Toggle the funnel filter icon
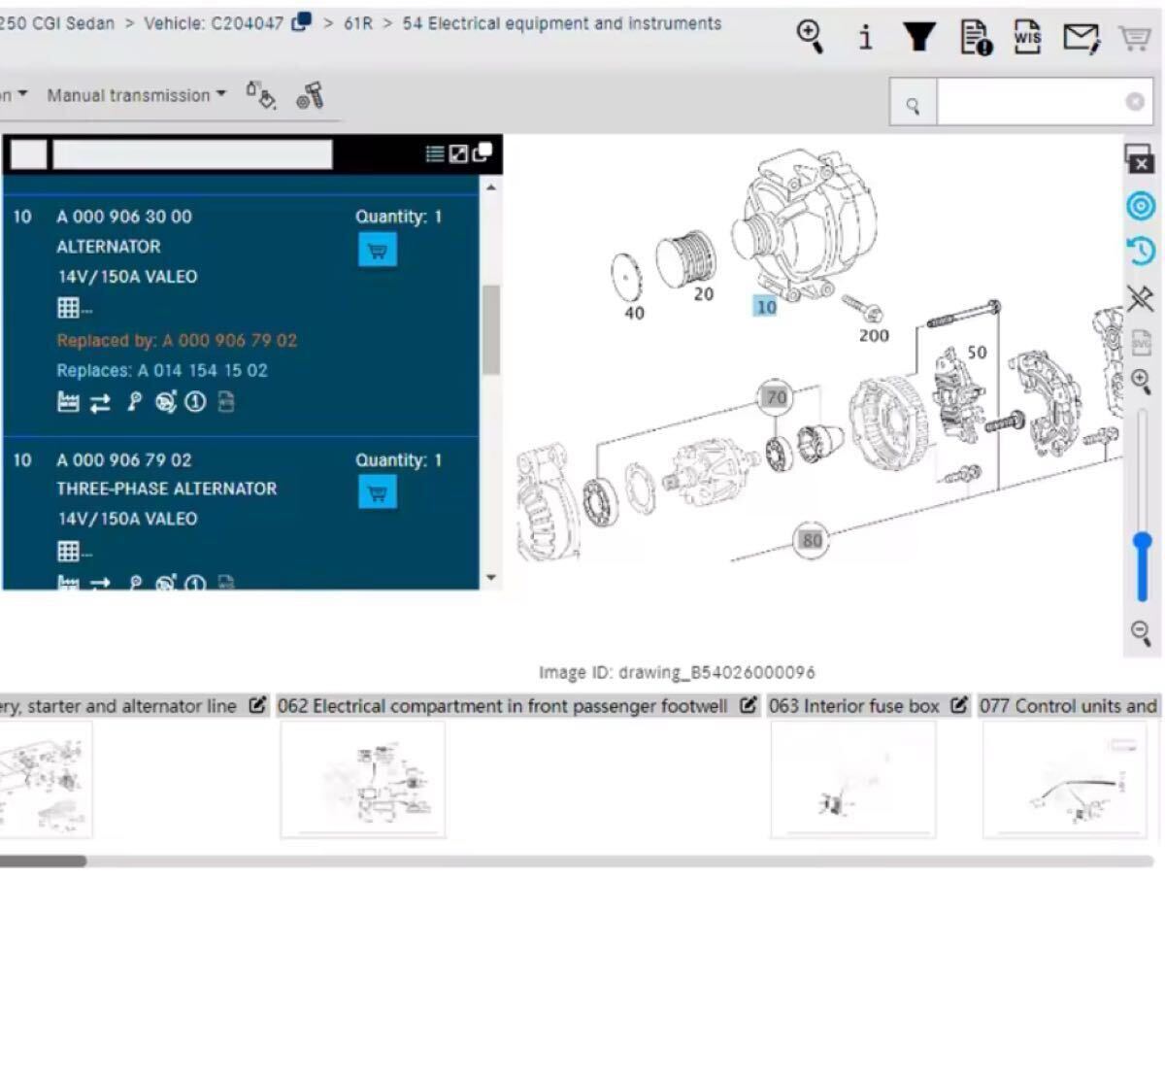 click(x=918, y=36)
